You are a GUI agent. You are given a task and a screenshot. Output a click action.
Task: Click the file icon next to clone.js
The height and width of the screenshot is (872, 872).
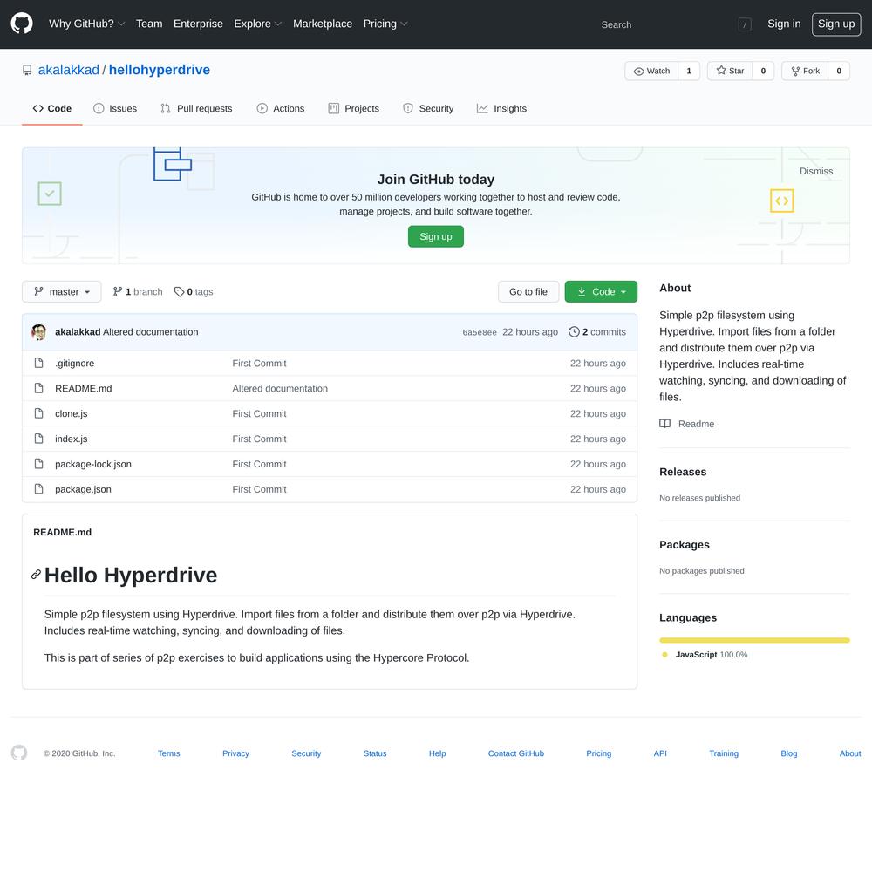pyautogui.click(x=38, y=413)
